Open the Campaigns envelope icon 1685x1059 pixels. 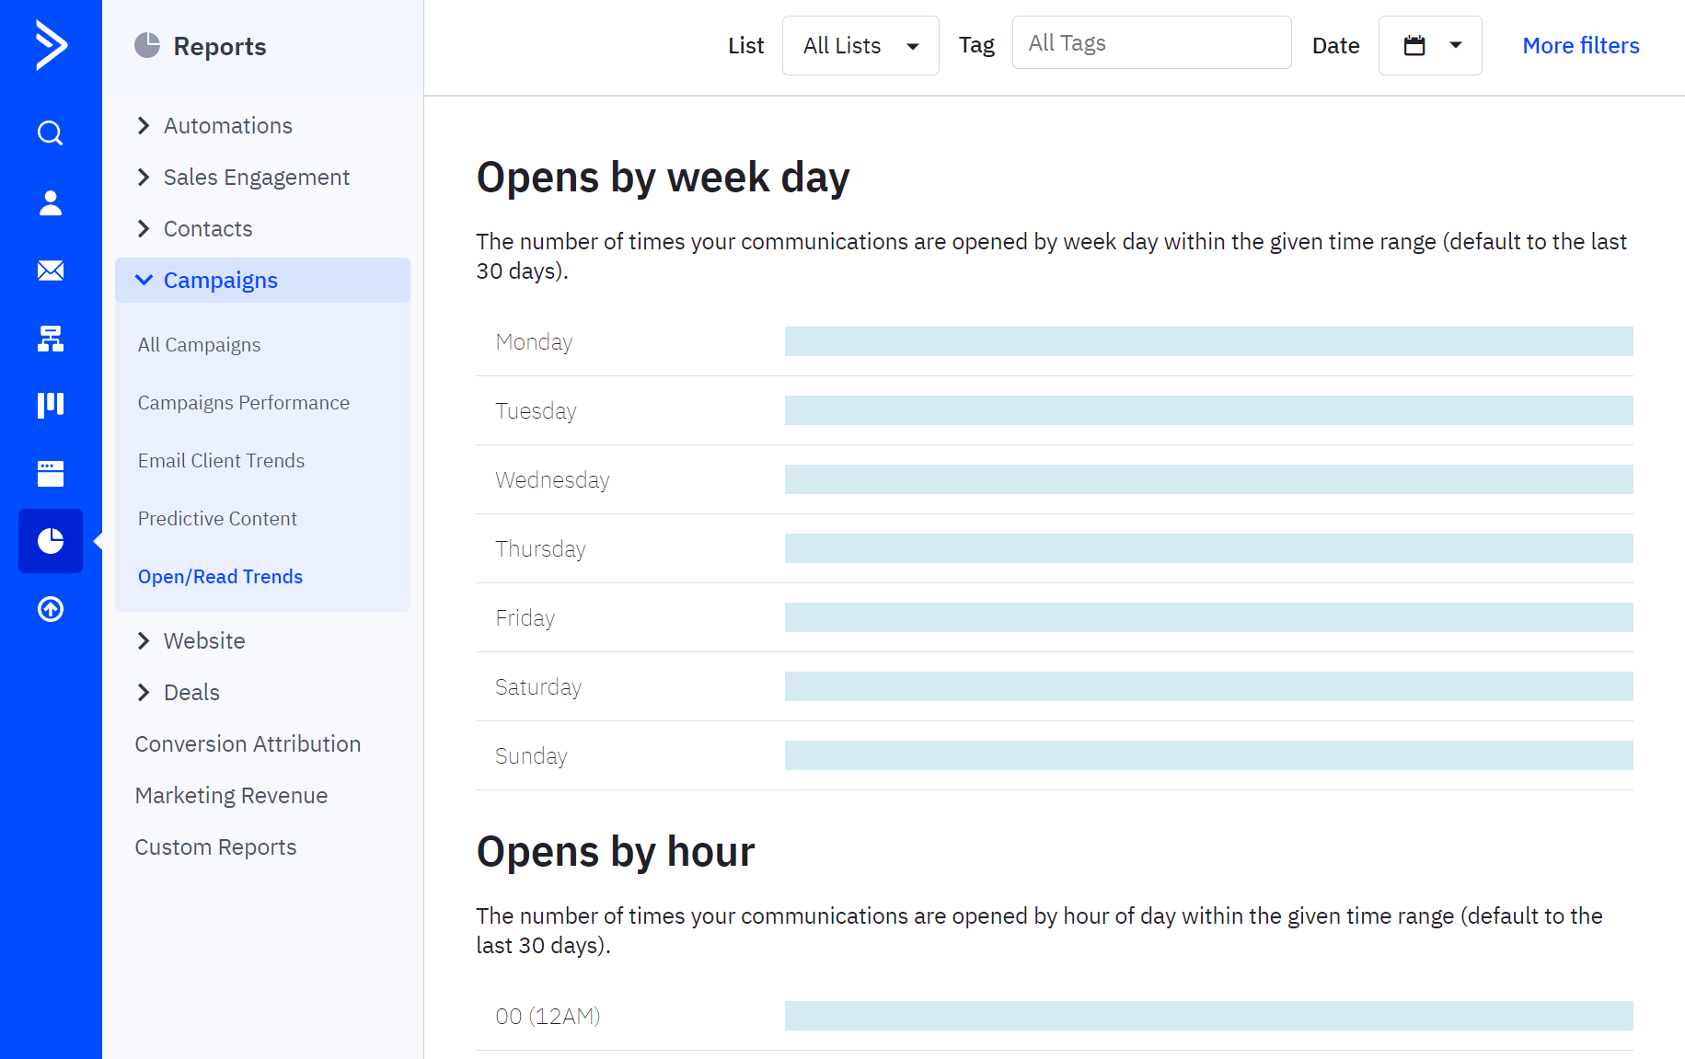(51, 271)
